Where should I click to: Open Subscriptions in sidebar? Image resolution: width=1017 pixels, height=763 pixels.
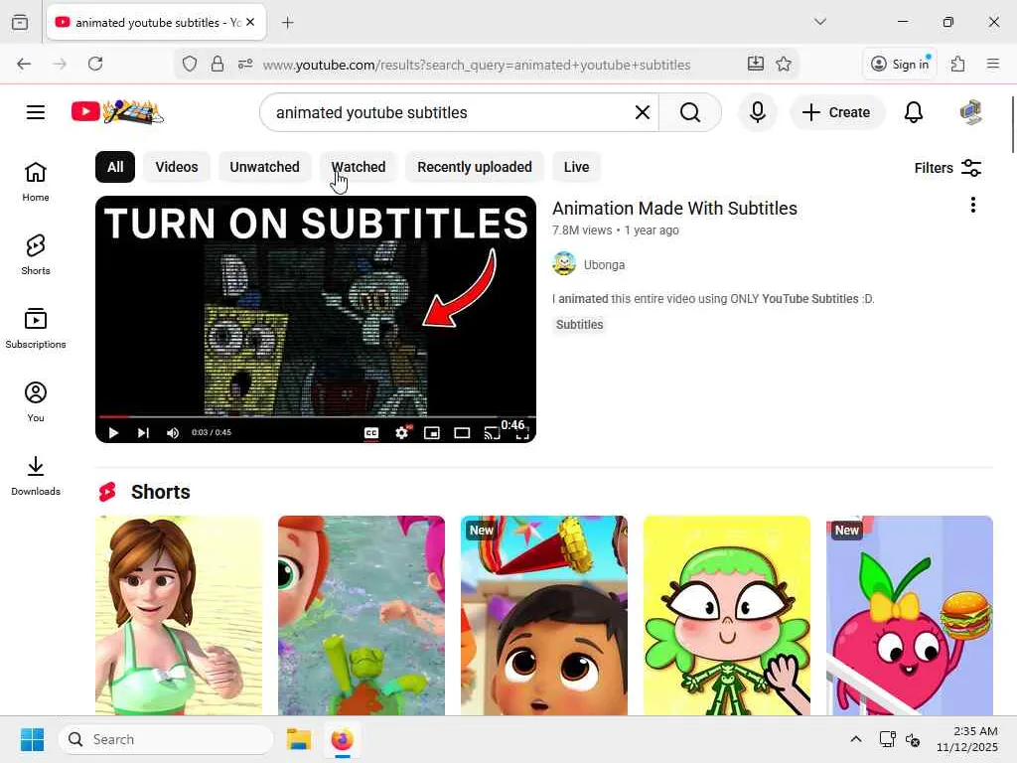[x=36, y=329]
